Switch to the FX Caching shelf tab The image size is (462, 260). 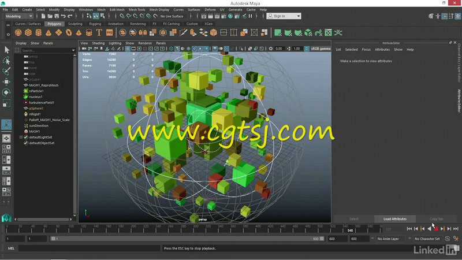171,24
